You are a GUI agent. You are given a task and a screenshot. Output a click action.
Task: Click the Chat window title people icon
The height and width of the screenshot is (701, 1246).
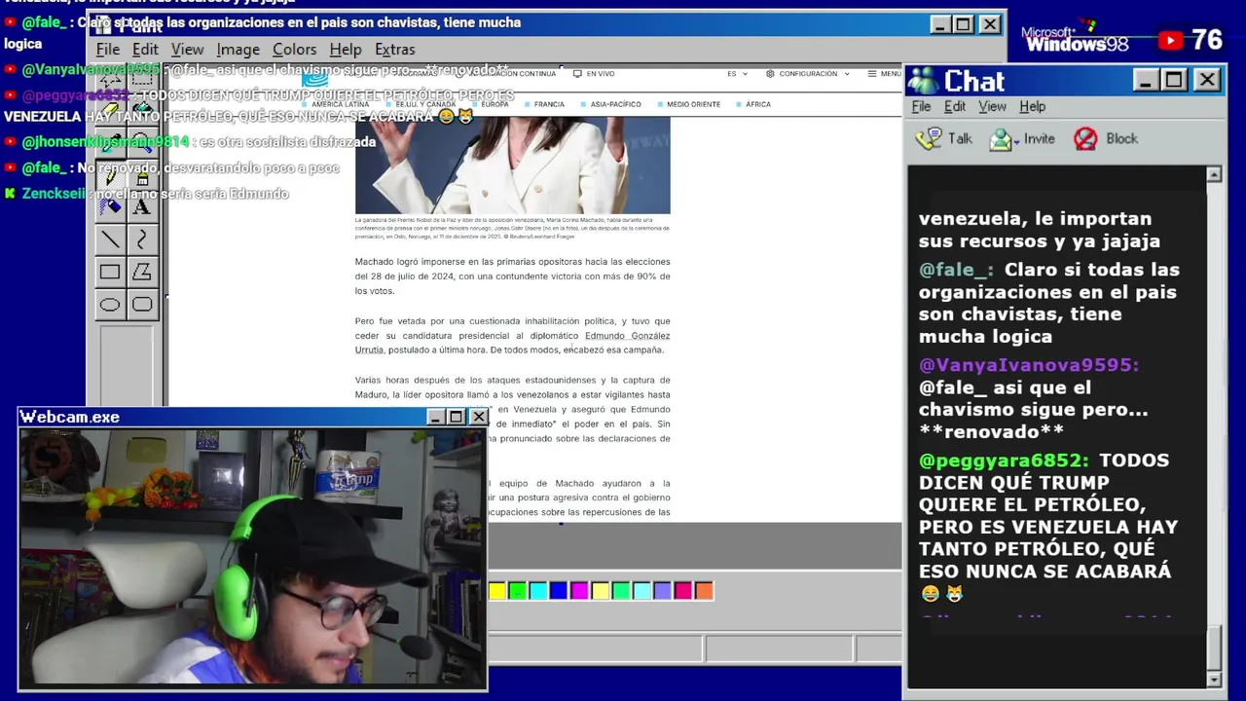923,81
